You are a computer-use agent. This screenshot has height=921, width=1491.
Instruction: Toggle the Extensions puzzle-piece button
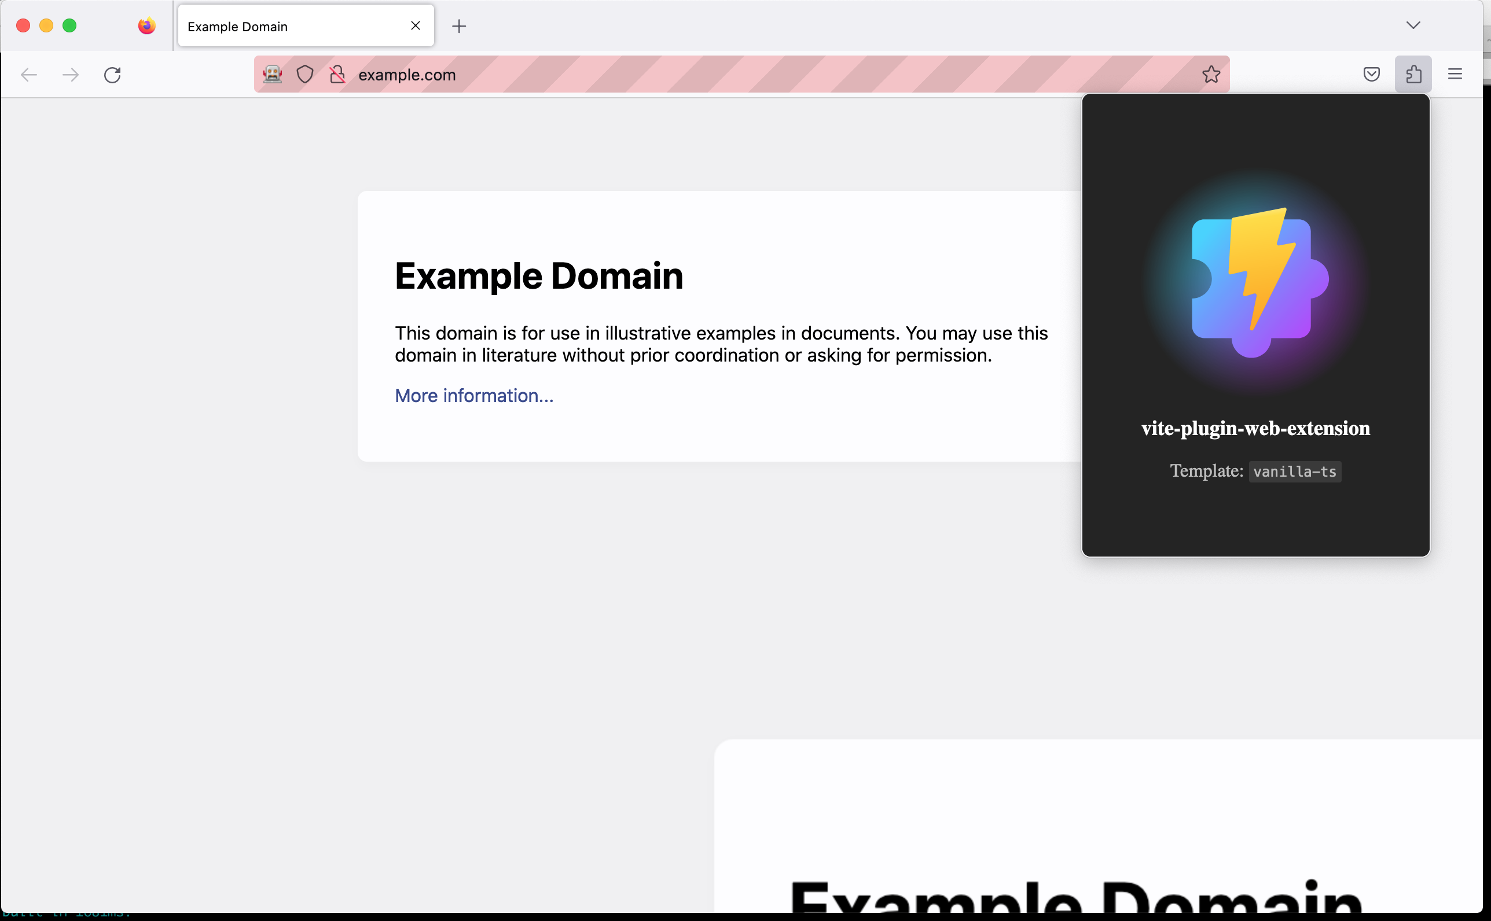click(1413, 74)
